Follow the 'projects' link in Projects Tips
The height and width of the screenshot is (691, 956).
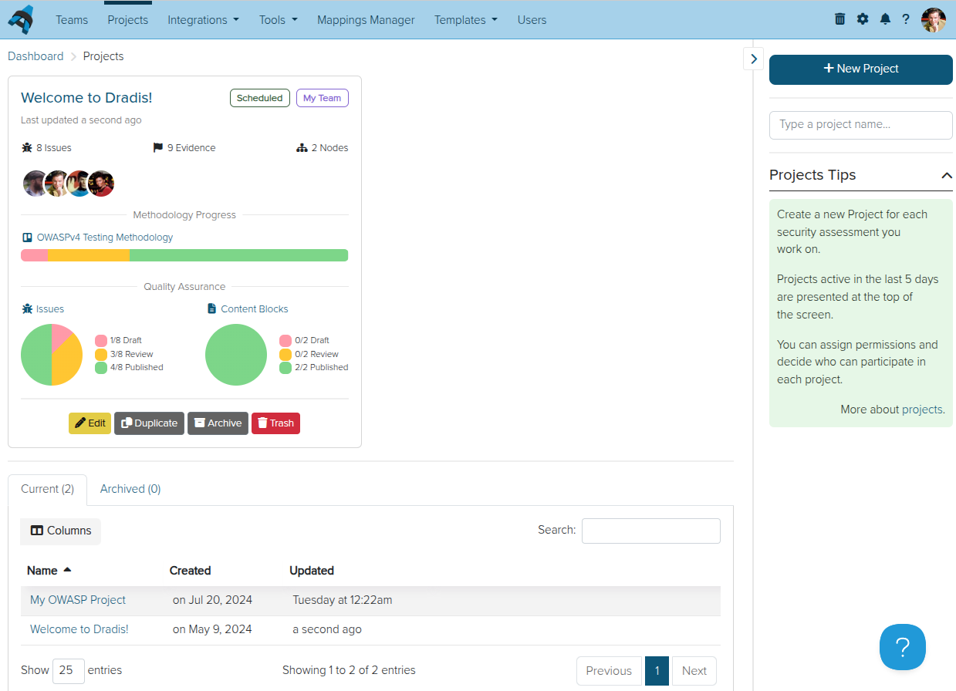[922, 410]
